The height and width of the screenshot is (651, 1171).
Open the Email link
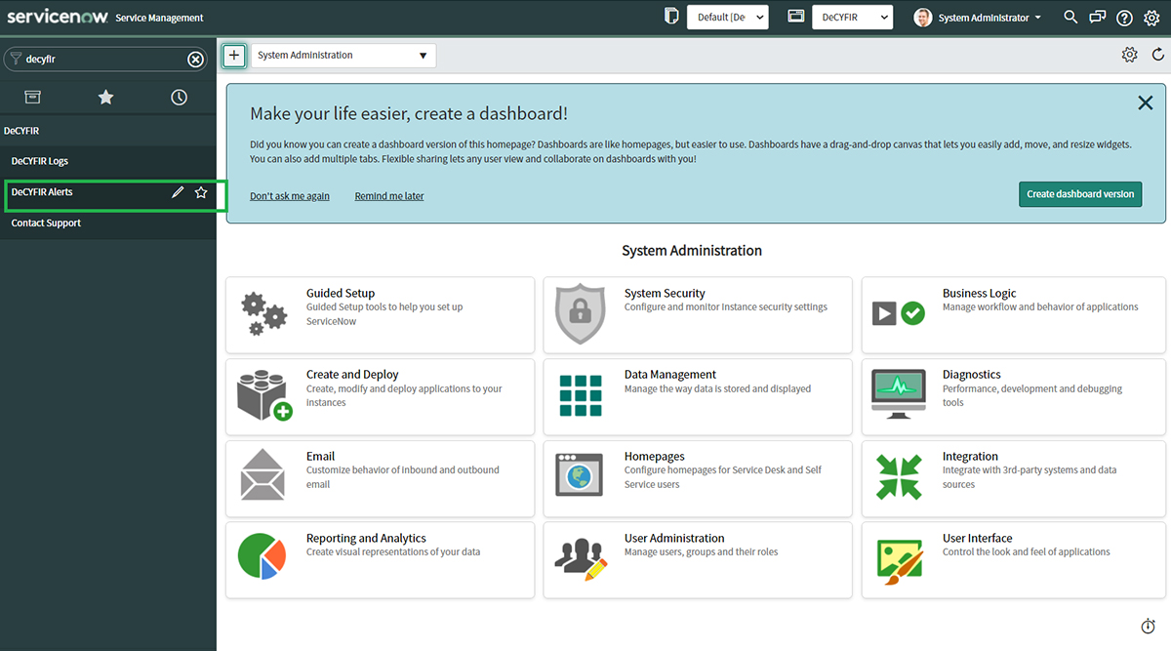[x=320, y=457]
